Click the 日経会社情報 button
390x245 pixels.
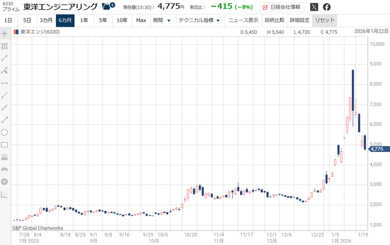pos(282,7)
